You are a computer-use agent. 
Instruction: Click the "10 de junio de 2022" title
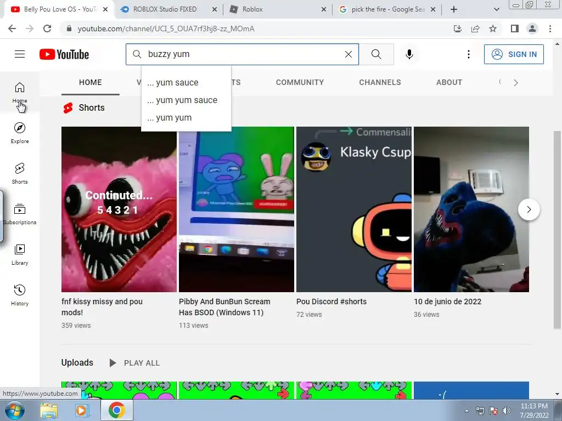[448, 301]
